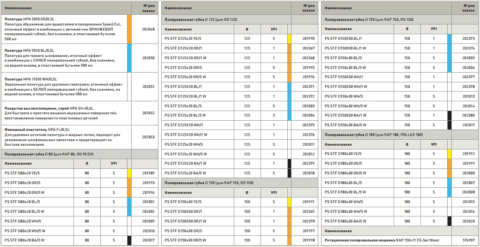Click order number 201991
480x247 pixels.
click(309, 202)
